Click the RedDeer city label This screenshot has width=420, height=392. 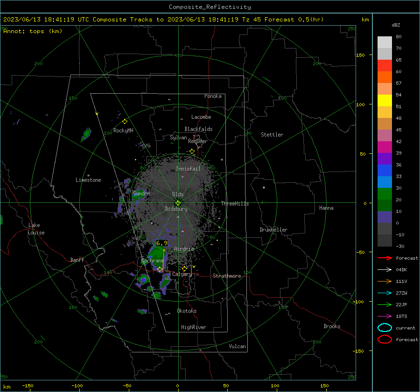(198, 141)
